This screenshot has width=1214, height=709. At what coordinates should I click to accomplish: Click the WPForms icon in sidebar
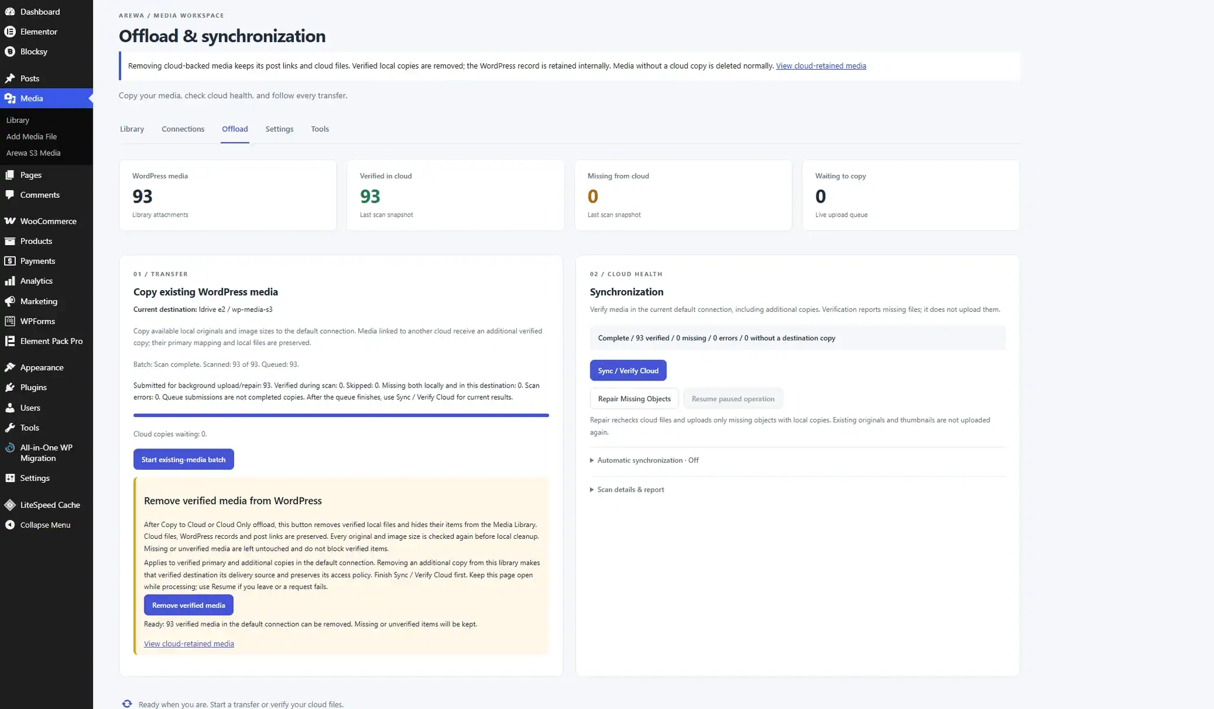(x=10, y=321)
